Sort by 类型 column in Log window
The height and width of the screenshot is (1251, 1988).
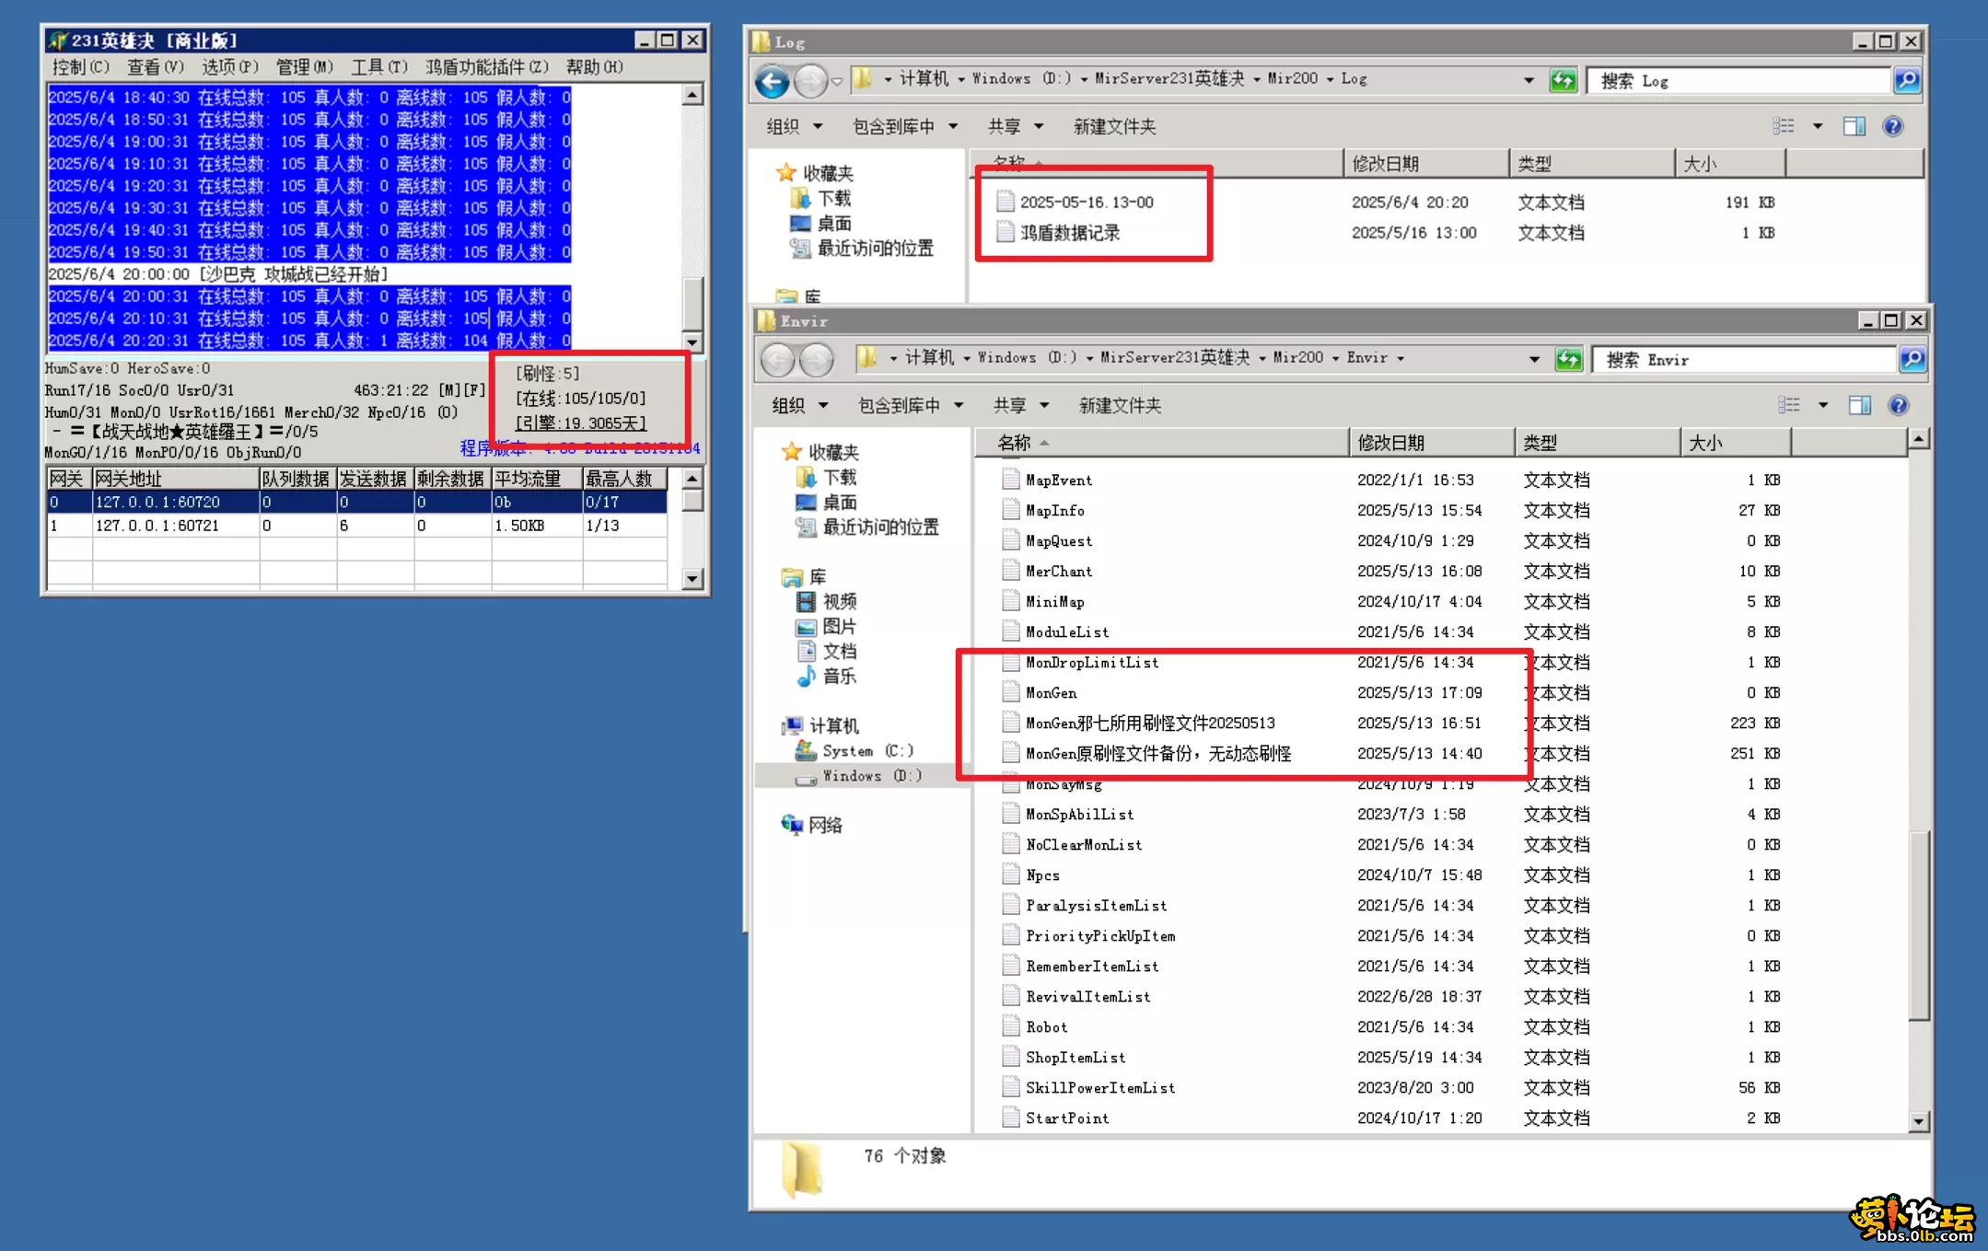click(x=1591, y=164)
